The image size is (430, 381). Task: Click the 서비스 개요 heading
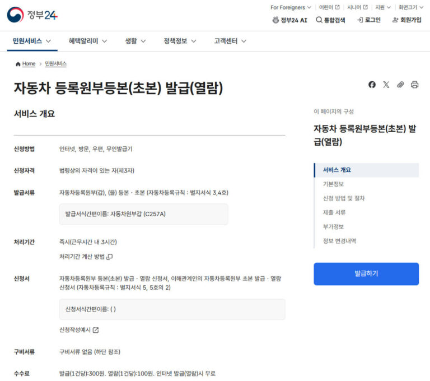pos(34,114)
